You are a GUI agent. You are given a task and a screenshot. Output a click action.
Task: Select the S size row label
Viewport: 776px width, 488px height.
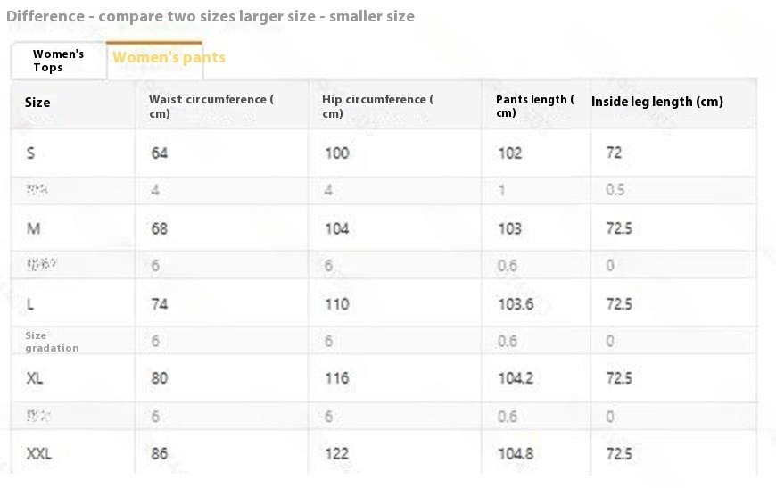pos(30,153)
